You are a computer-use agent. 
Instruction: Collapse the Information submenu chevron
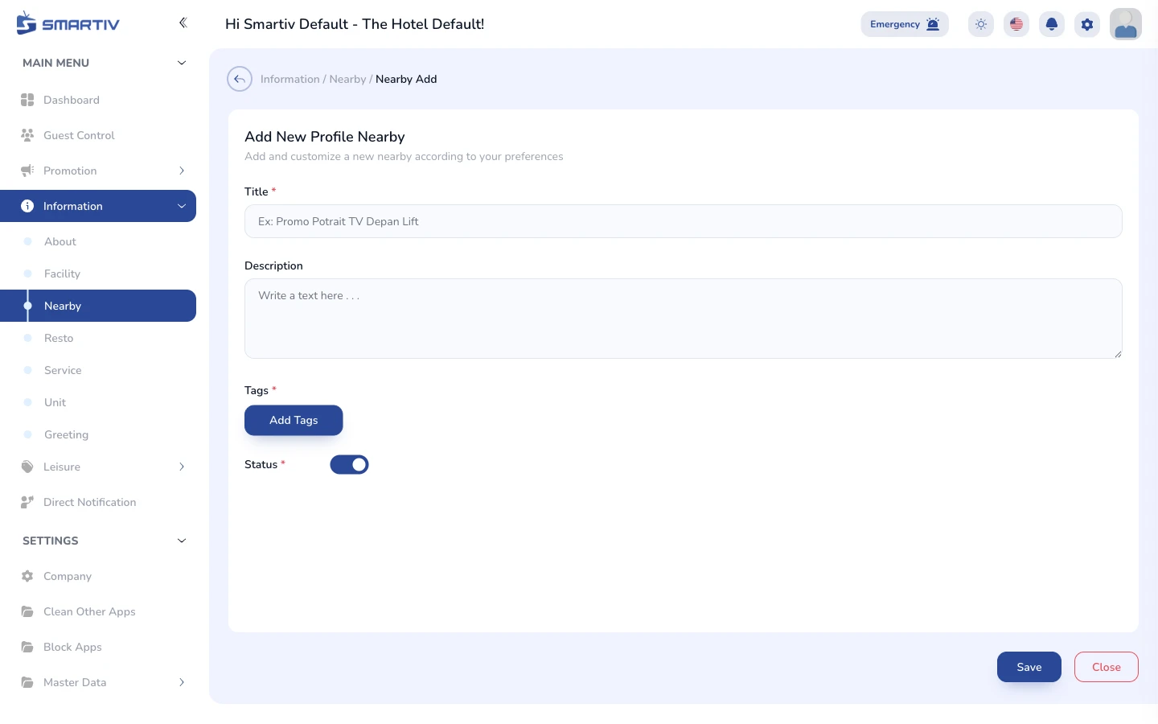coord(182,206)
